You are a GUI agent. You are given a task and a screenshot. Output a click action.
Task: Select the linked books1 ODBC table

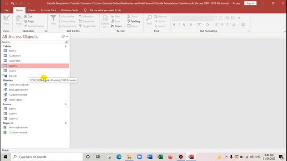pyautogui.click(x=35, y=76)
